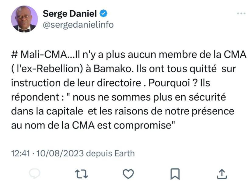Bookmark this tweet
Screen dimensions: 248x183
175,174
